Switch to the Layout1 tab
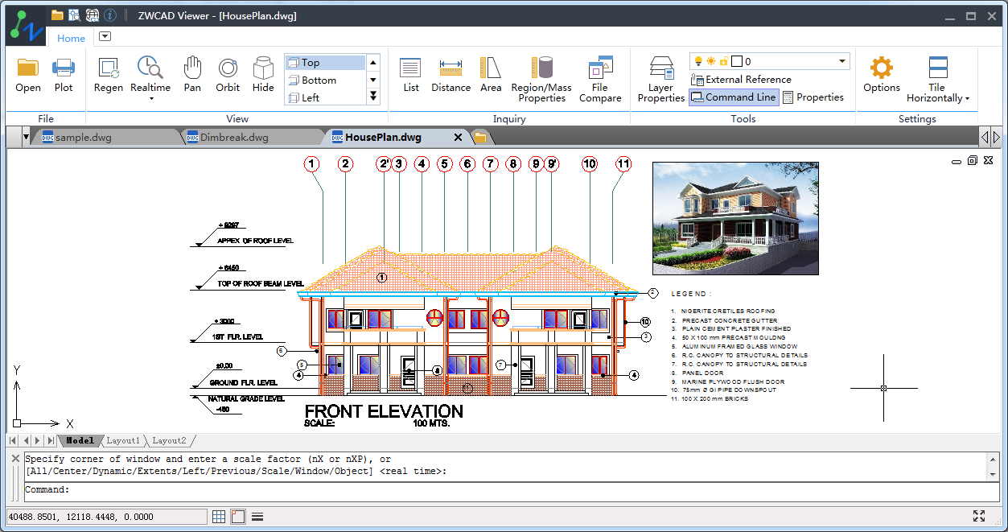The image size is (1008, 532). (123, 441)
